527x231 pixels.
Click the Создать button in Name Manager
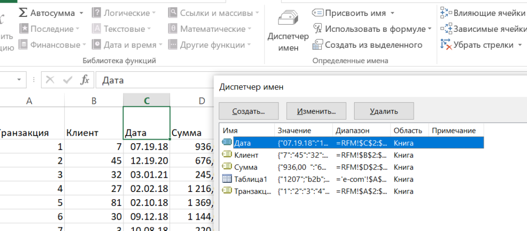tap(249, 111)
